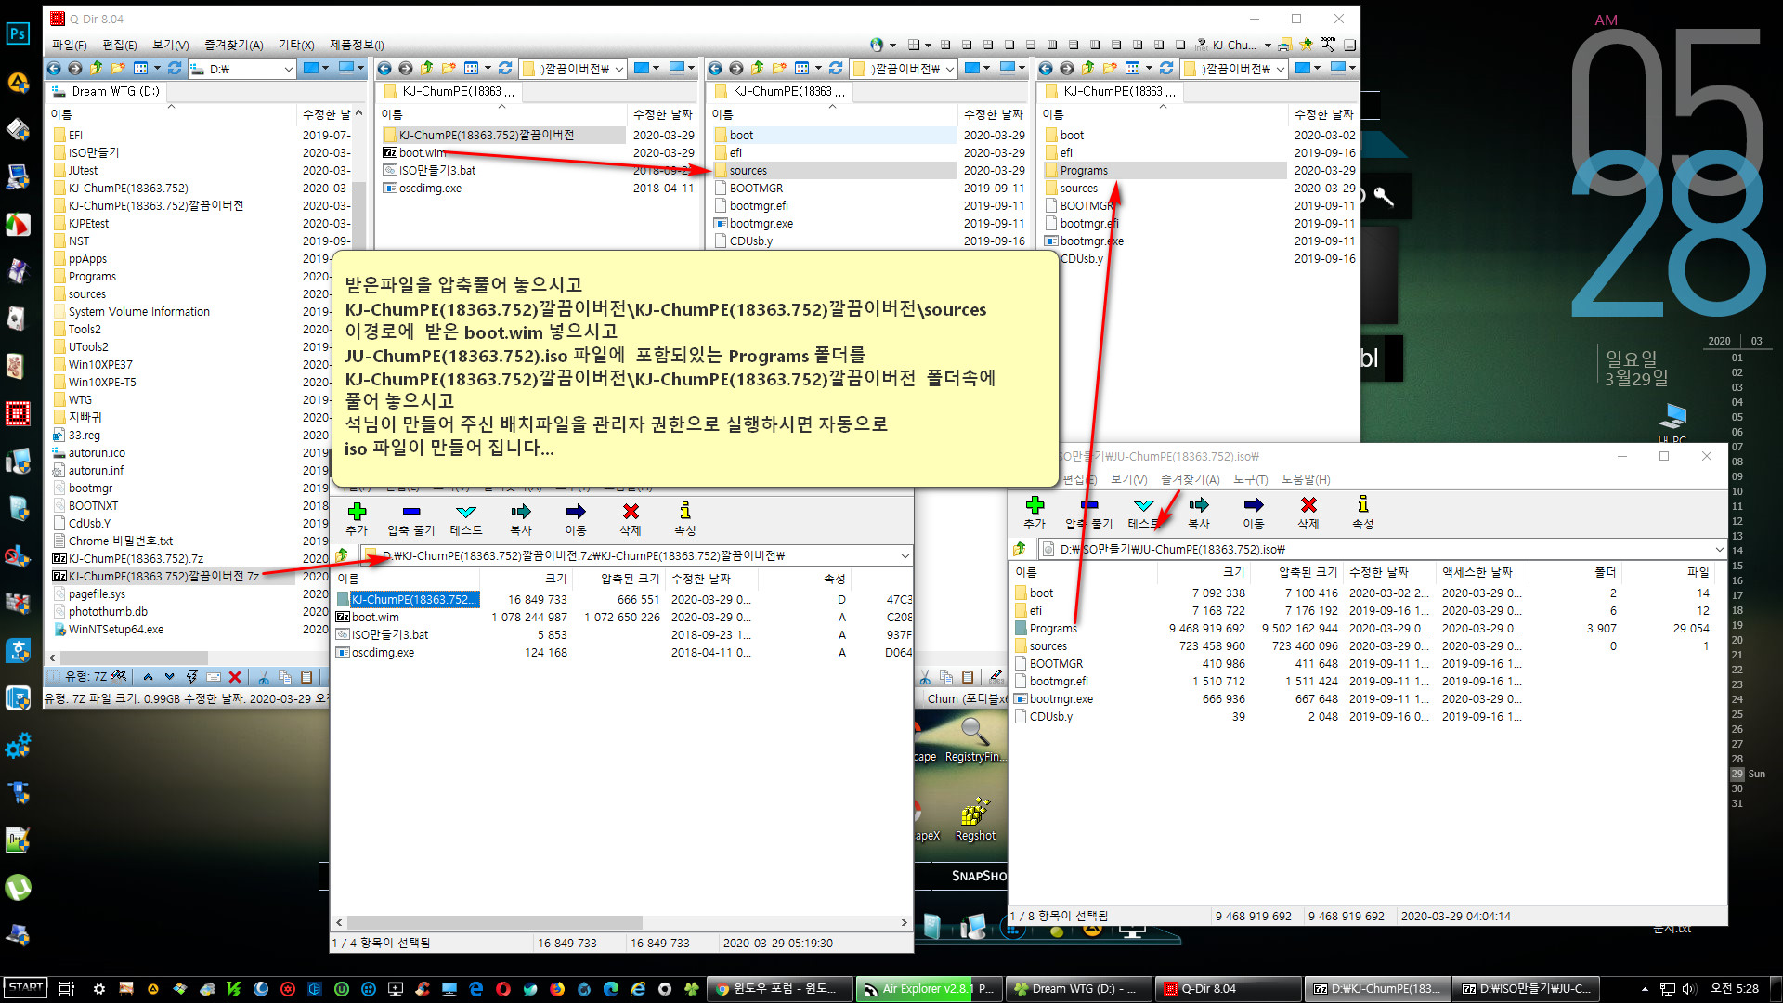This screenshot has width=1783, height=1003.
Task: Select sources folder in third Q-Dir pane
Action: tap(748, 171)
